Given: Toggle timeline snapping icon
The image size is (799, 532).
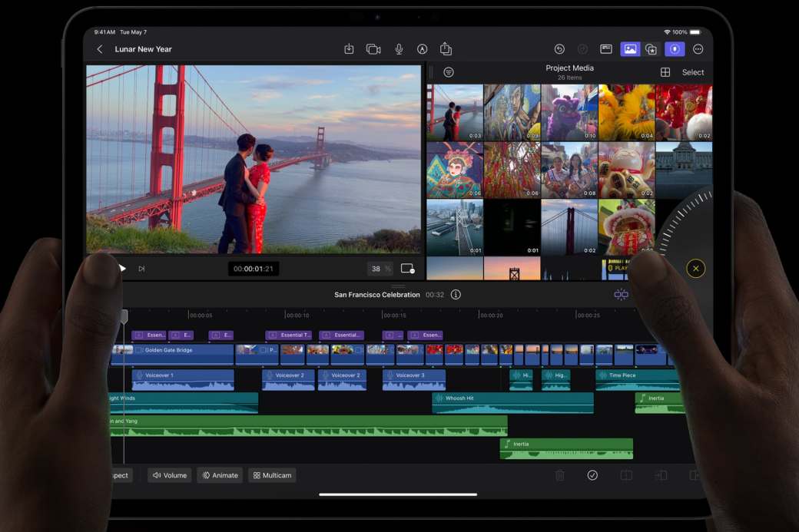Looking at the screenshot, I should [x=621, y=294].
